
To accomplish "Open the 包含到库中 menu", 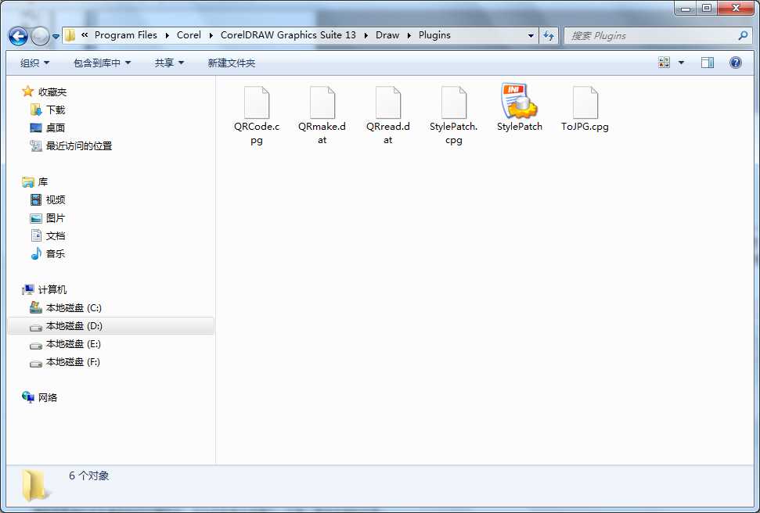I will 102,63.
